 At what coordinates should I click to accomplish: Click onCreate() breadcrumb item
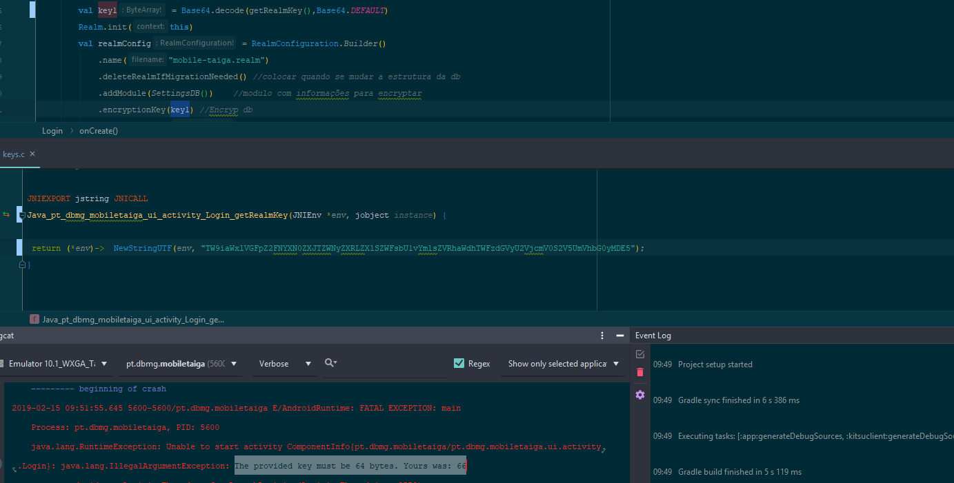pyautogui.click(x=99, y=131)
